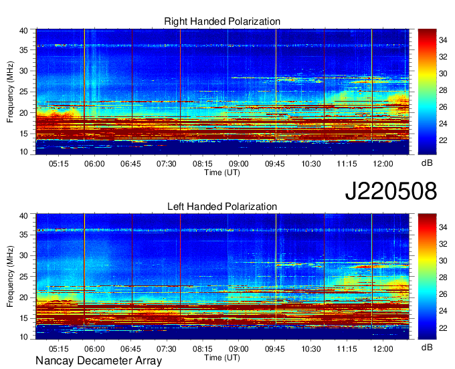The height and width of the screenshot is (369, 455).
Task: Click Frequency (MHz) axis label of Right Handed plot
Action: pos(10,92)
